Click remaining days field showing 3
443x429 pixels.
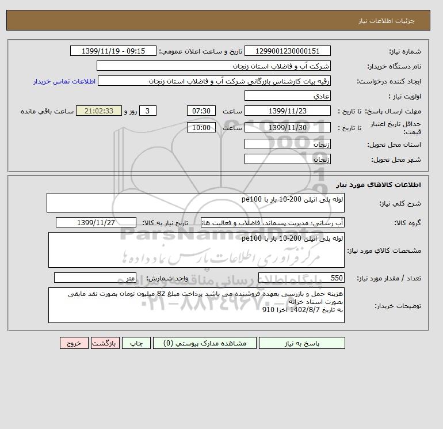[148, 111]
